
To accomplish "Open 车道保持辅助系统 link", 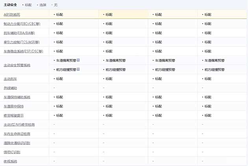I will pos(17,97).
